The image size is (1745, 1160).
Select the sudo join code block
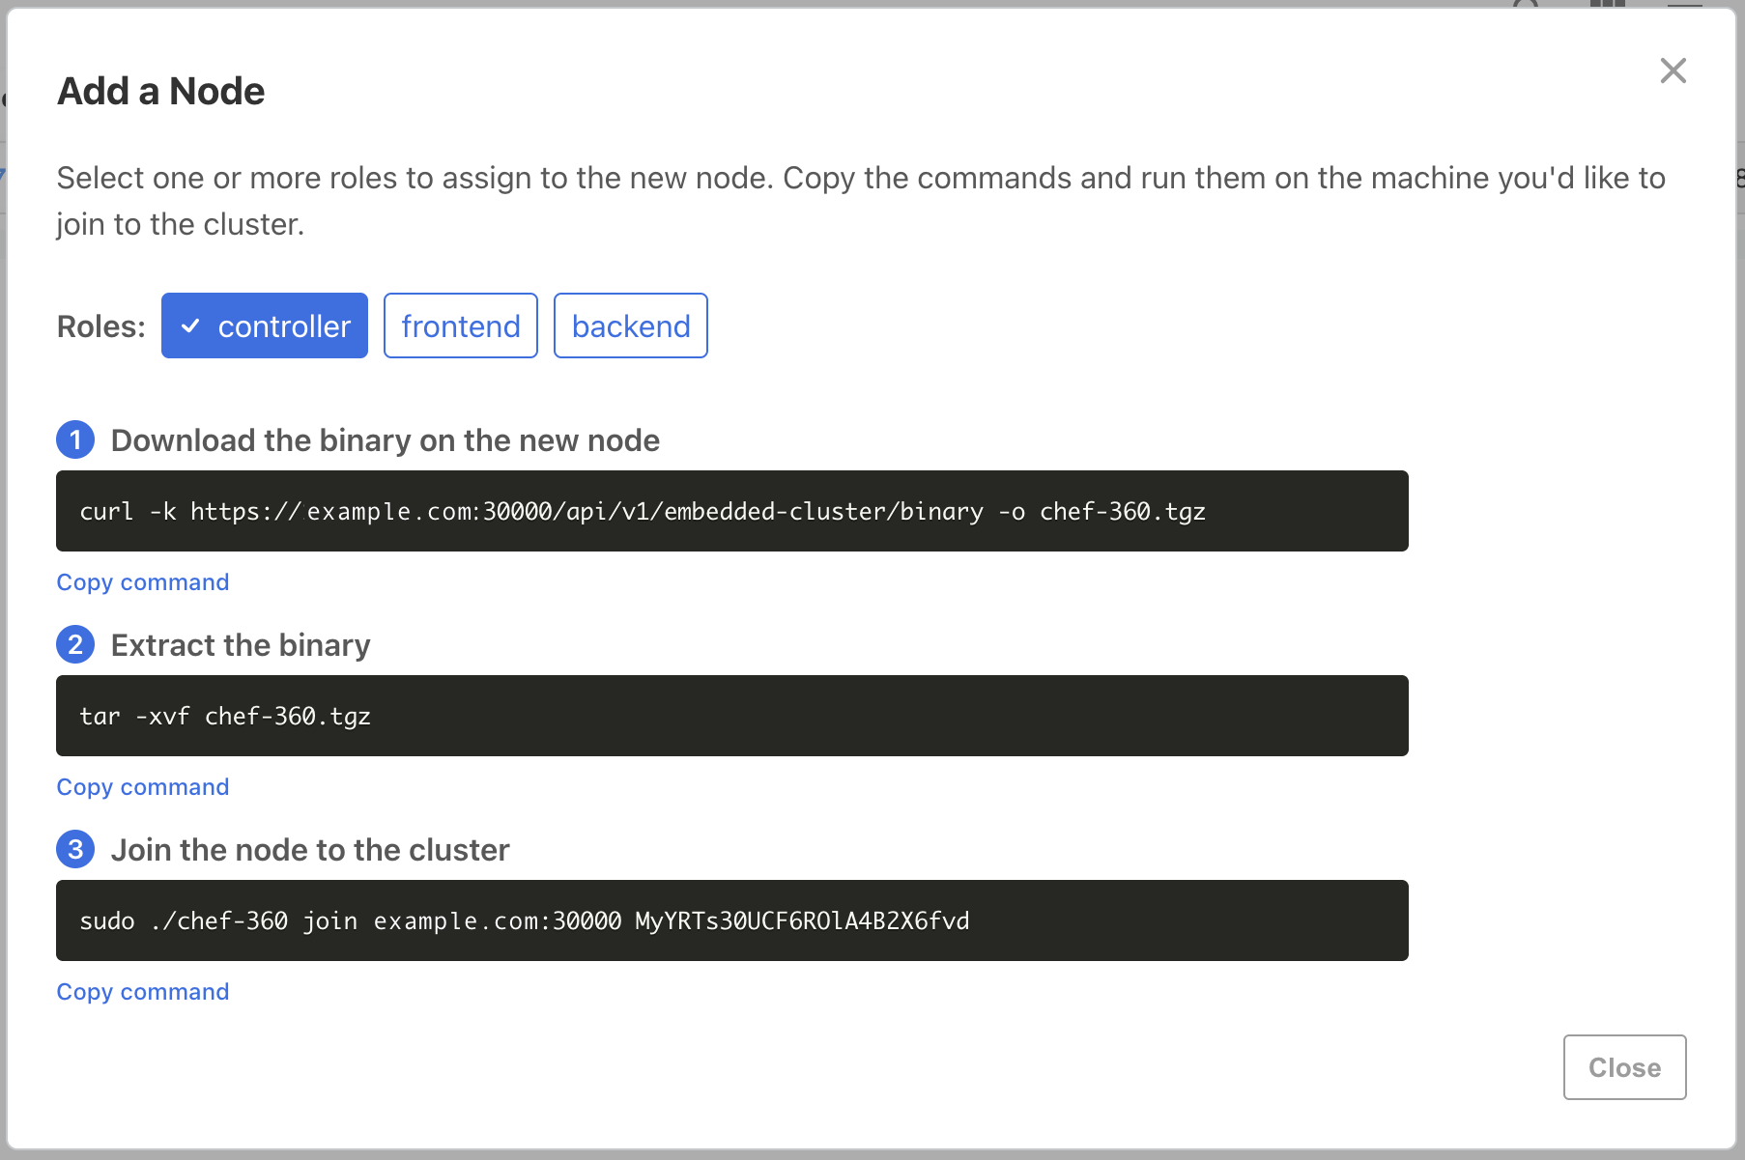(732, 920)
